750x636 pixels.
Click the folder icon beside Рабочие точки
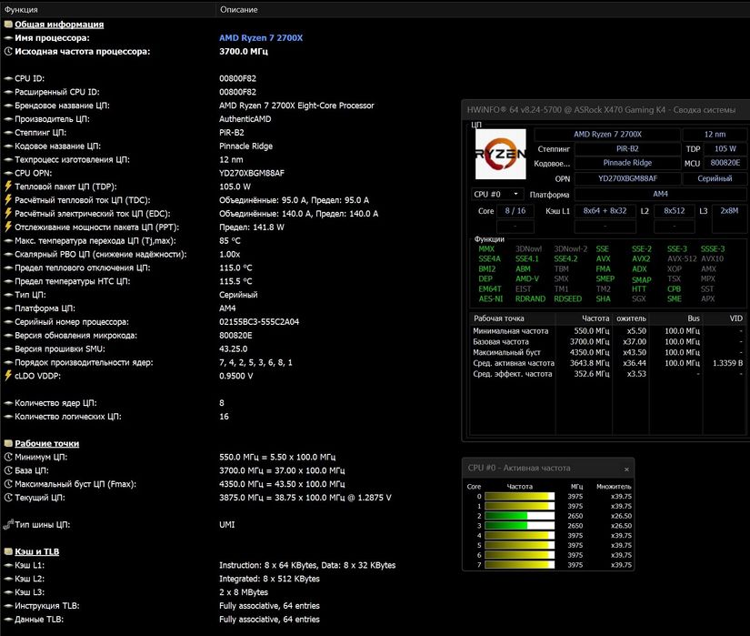coord(8,444)
